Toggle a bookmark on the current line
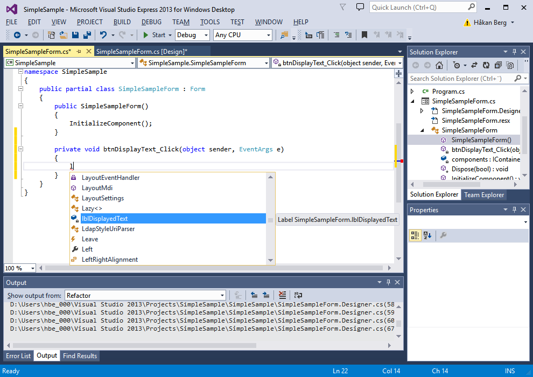The height and width of the screenshot is (377, 533). pos(364,35)
